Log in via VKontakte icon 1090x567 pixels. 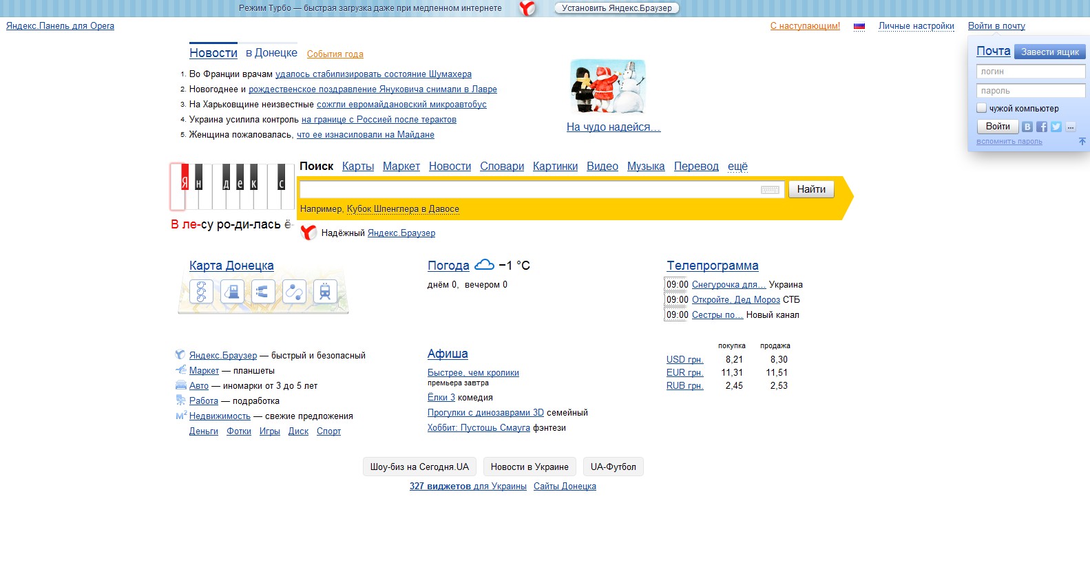(1027, 127)
